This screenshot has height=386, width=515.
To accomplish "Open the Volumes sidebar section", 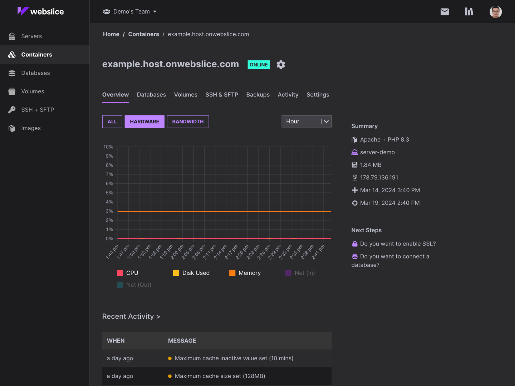I will (33, 91).
